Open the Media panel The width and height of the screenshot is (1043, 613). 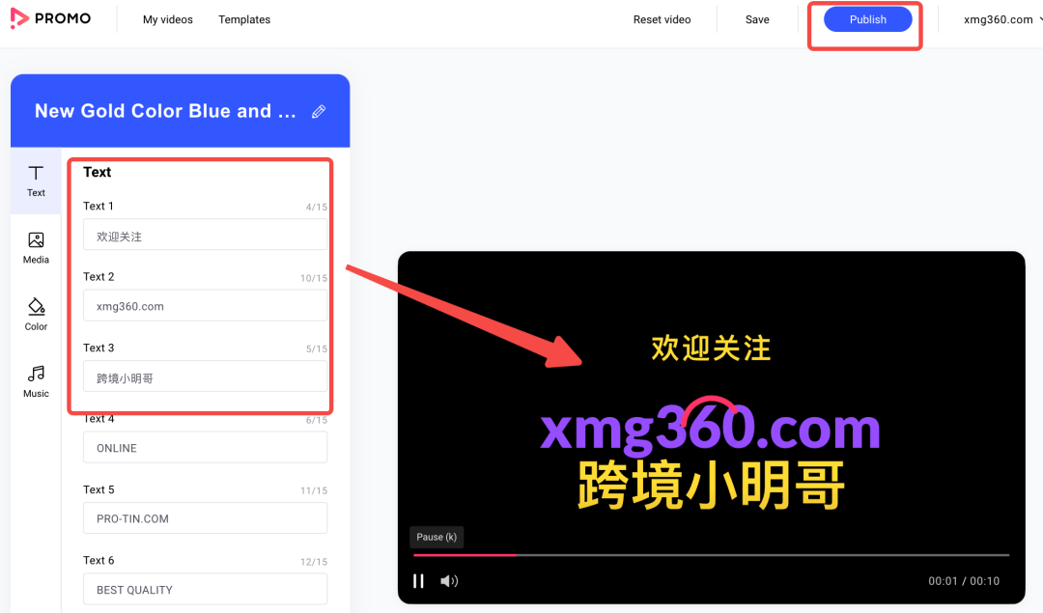point(35,248)
